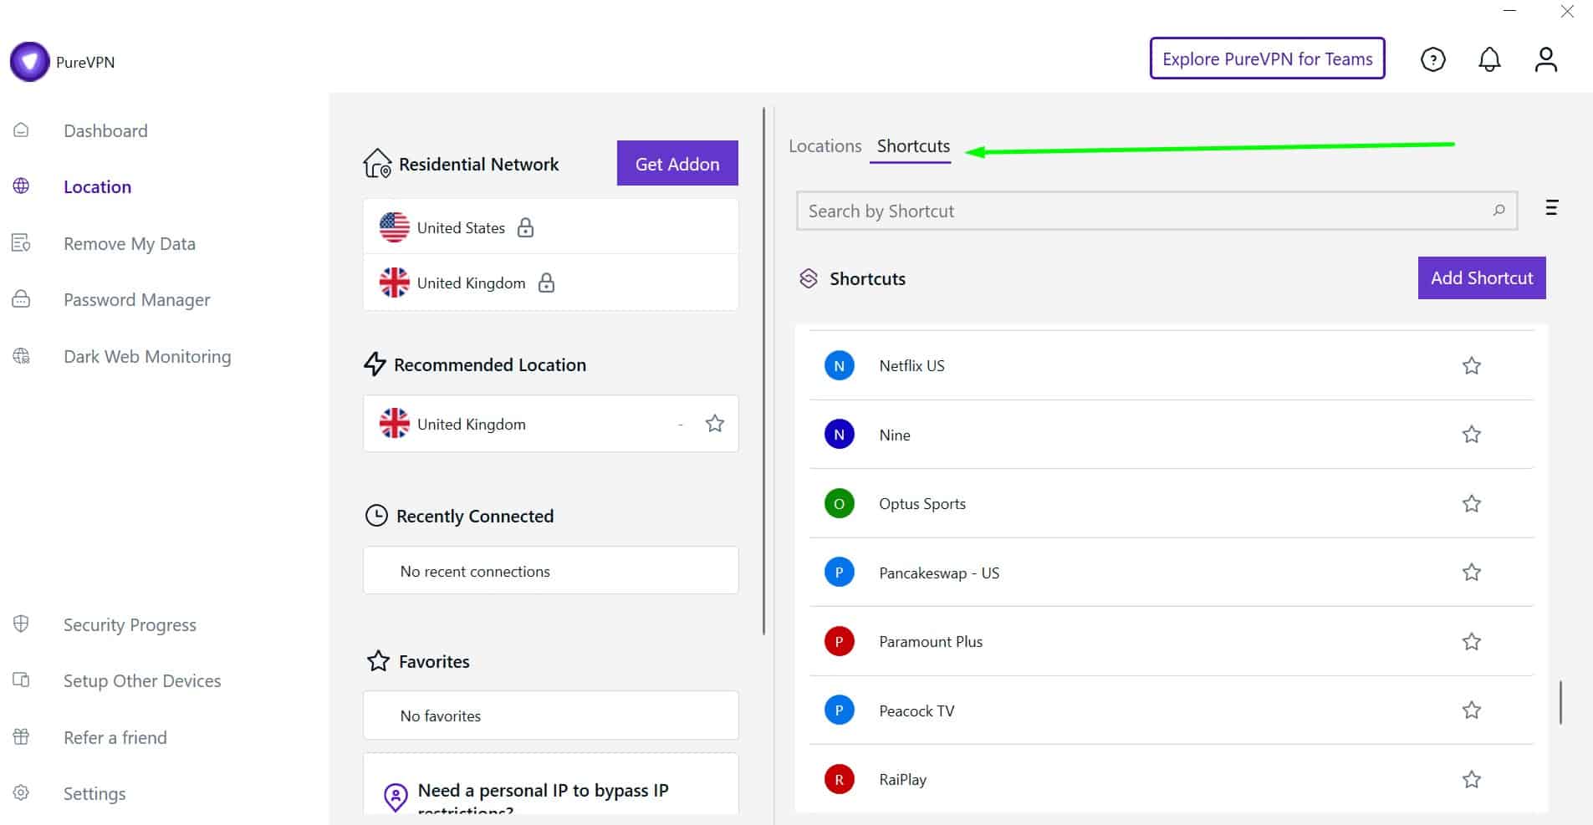
Task: Open Remove My Data section
Action: coord(130,243)
